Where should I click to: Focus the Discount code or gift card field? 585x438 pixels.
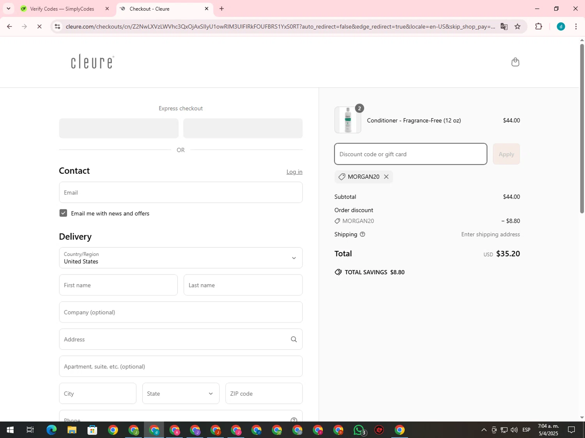tap(411, 154)
